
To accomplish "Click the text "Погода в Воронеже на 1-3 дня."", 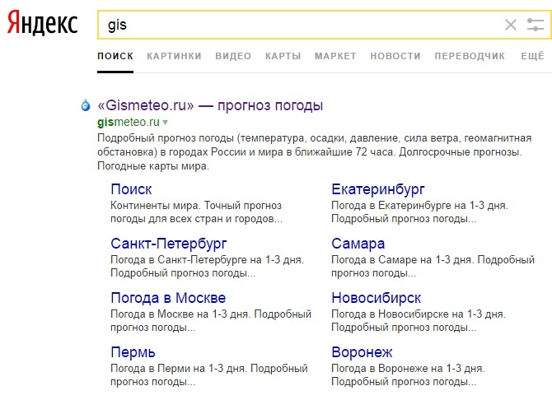I will coord(408,369).
